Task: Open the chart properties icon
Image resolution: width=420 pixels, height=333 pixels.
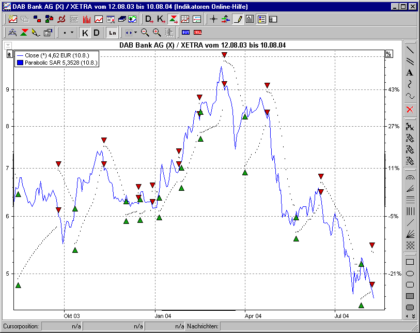Action: [47, 33]
